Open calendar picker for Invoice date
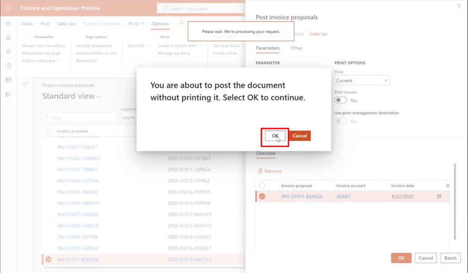Image resolution: width=468 pixels, height=273 pixels. coord(439,196)
